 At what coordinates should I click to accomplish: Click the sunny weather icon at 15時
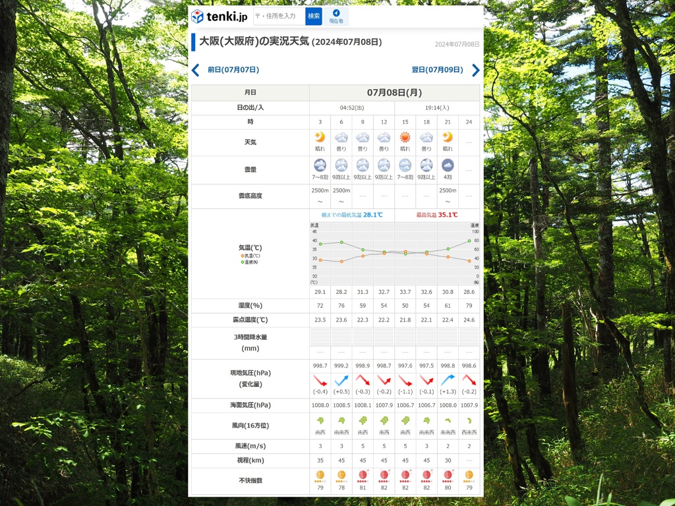(405, 138)
